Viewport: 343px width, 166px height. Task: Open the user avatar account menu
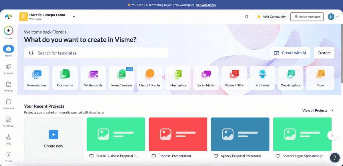[x=333, y=17]
